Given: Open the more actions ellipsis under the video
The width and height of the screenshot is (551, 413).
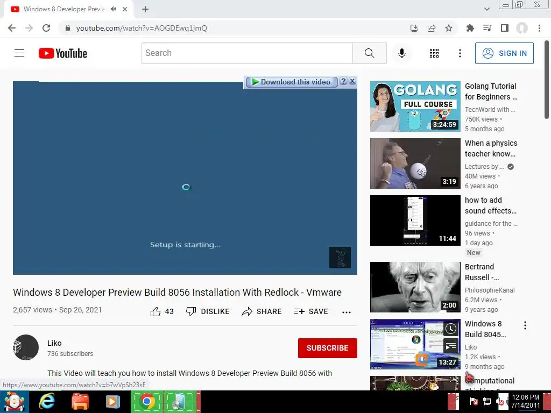Looking at the screenshot, I should [347, 312].
